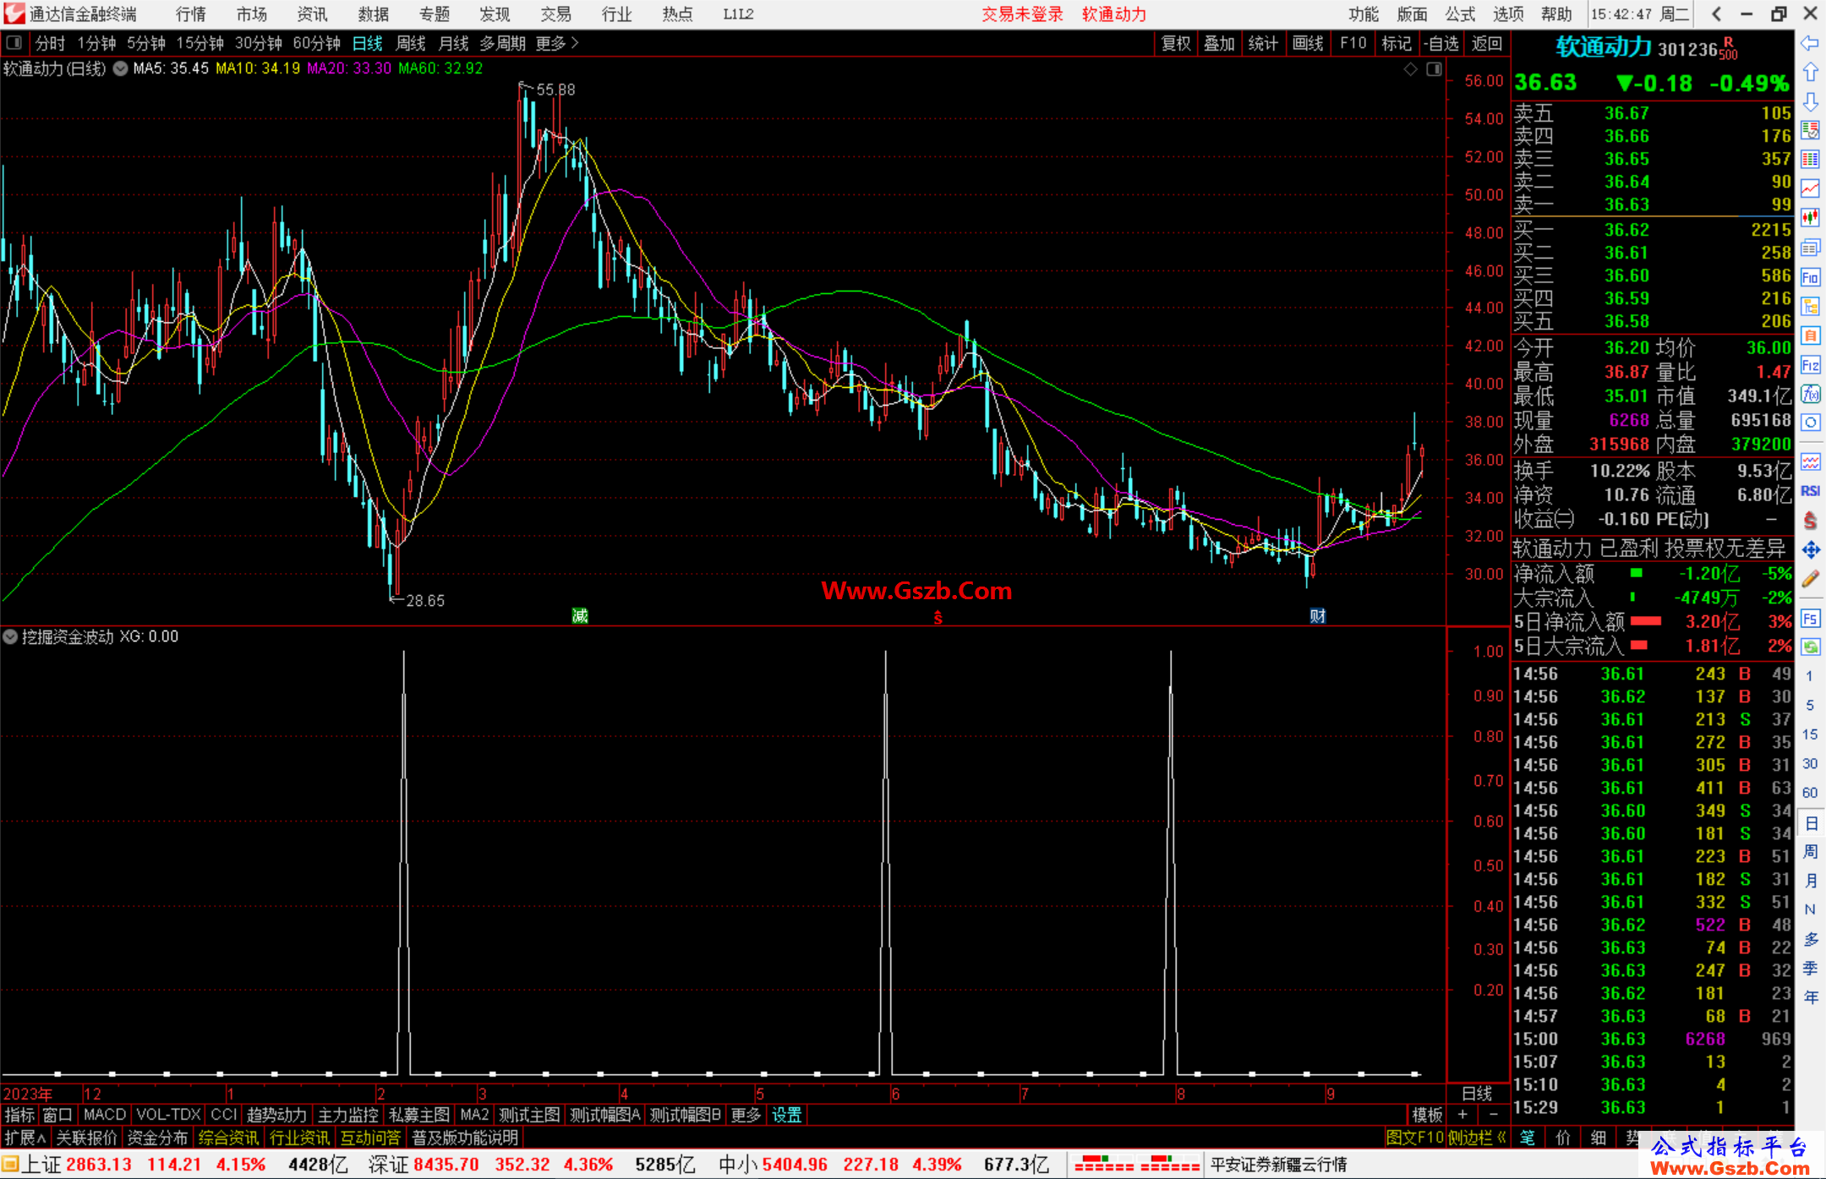The image size is (1826, 1179).
Task: Open the F12 sidebar icon
Action: pyautogui.click(x=1810, y=365)
